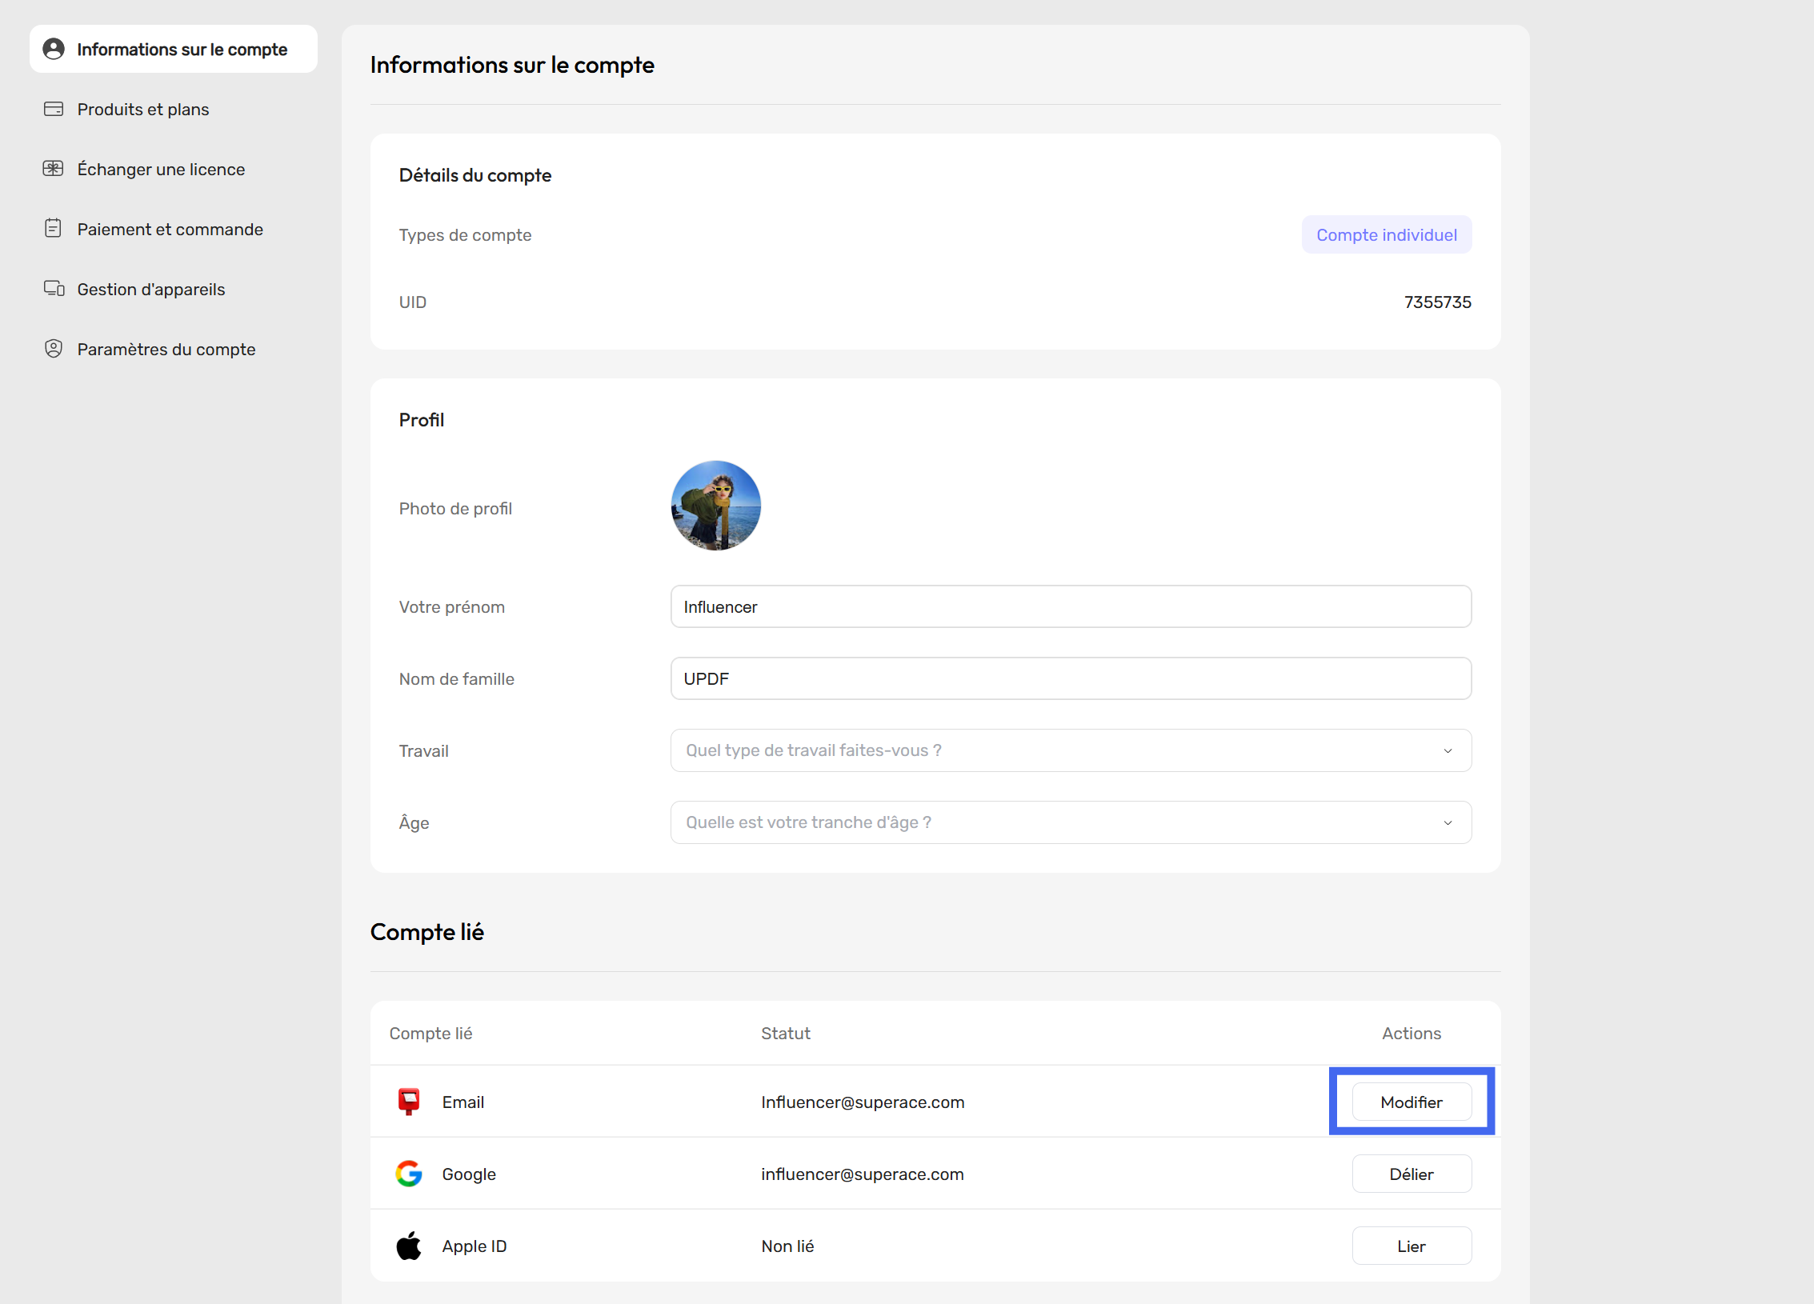Click the chevron arrow in Âge field
The width and height of the screenshot is (1814, 1304).
coord(1448,822)
